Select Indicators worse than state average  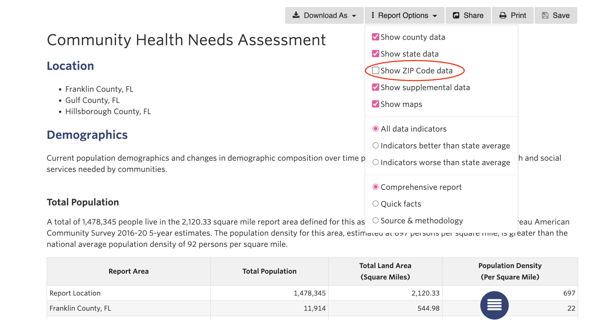click(x=376, y=162)
